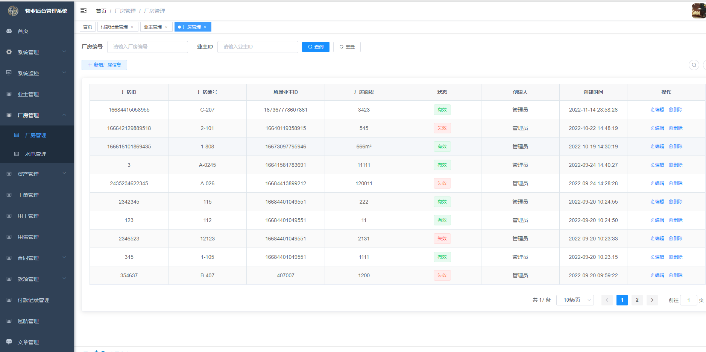The width and height of the screenshot is (706, 352).
Task: Open 业主管理 in the sidebar
Action: pyautogui.click(x=37, y=94)
